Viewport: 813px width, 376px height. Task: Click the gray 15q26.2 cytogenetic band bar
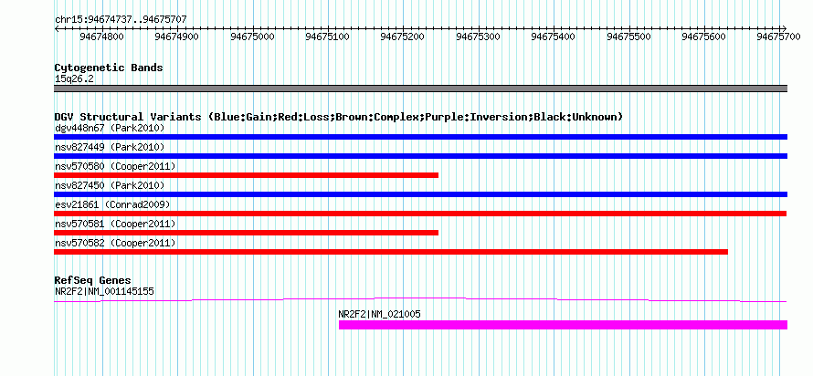tap(420, 89)
